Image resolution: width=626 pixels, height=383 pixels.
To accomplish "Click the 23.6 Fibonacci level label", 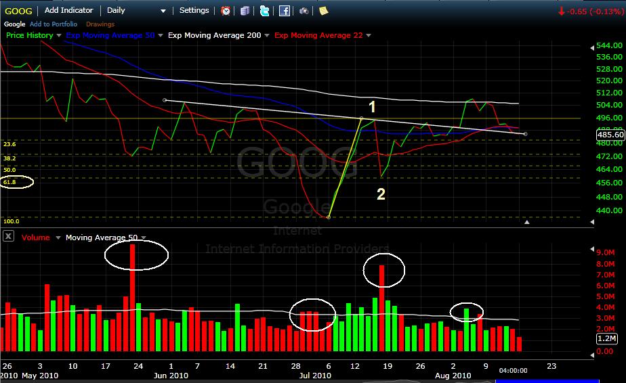I will click(9, 144).
